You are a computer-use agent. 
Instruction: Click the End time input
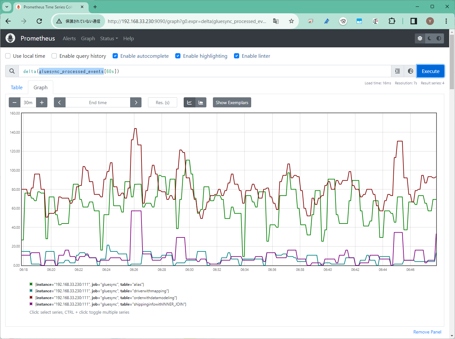click(x=98, y=103)
